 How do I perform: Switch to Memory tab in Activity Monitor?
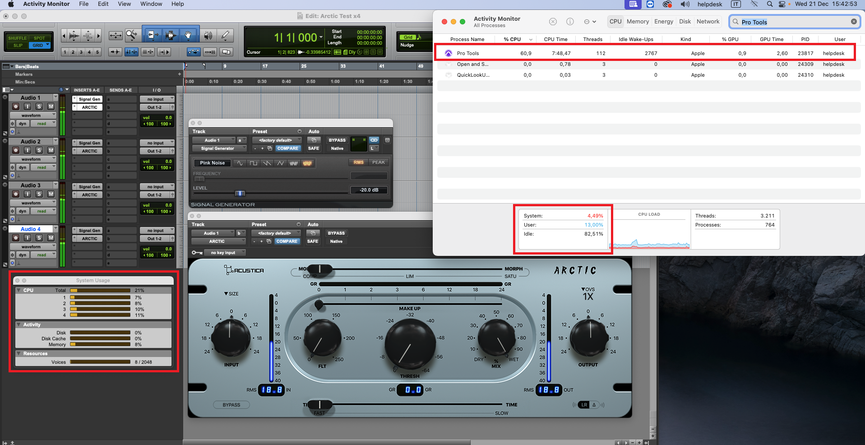(x=638, y=22)
